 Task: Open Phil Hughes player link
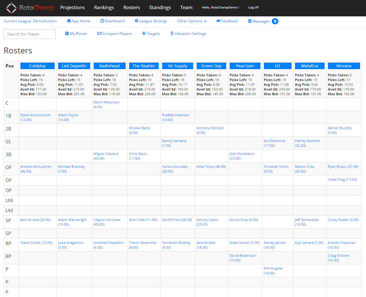point(273,271)
